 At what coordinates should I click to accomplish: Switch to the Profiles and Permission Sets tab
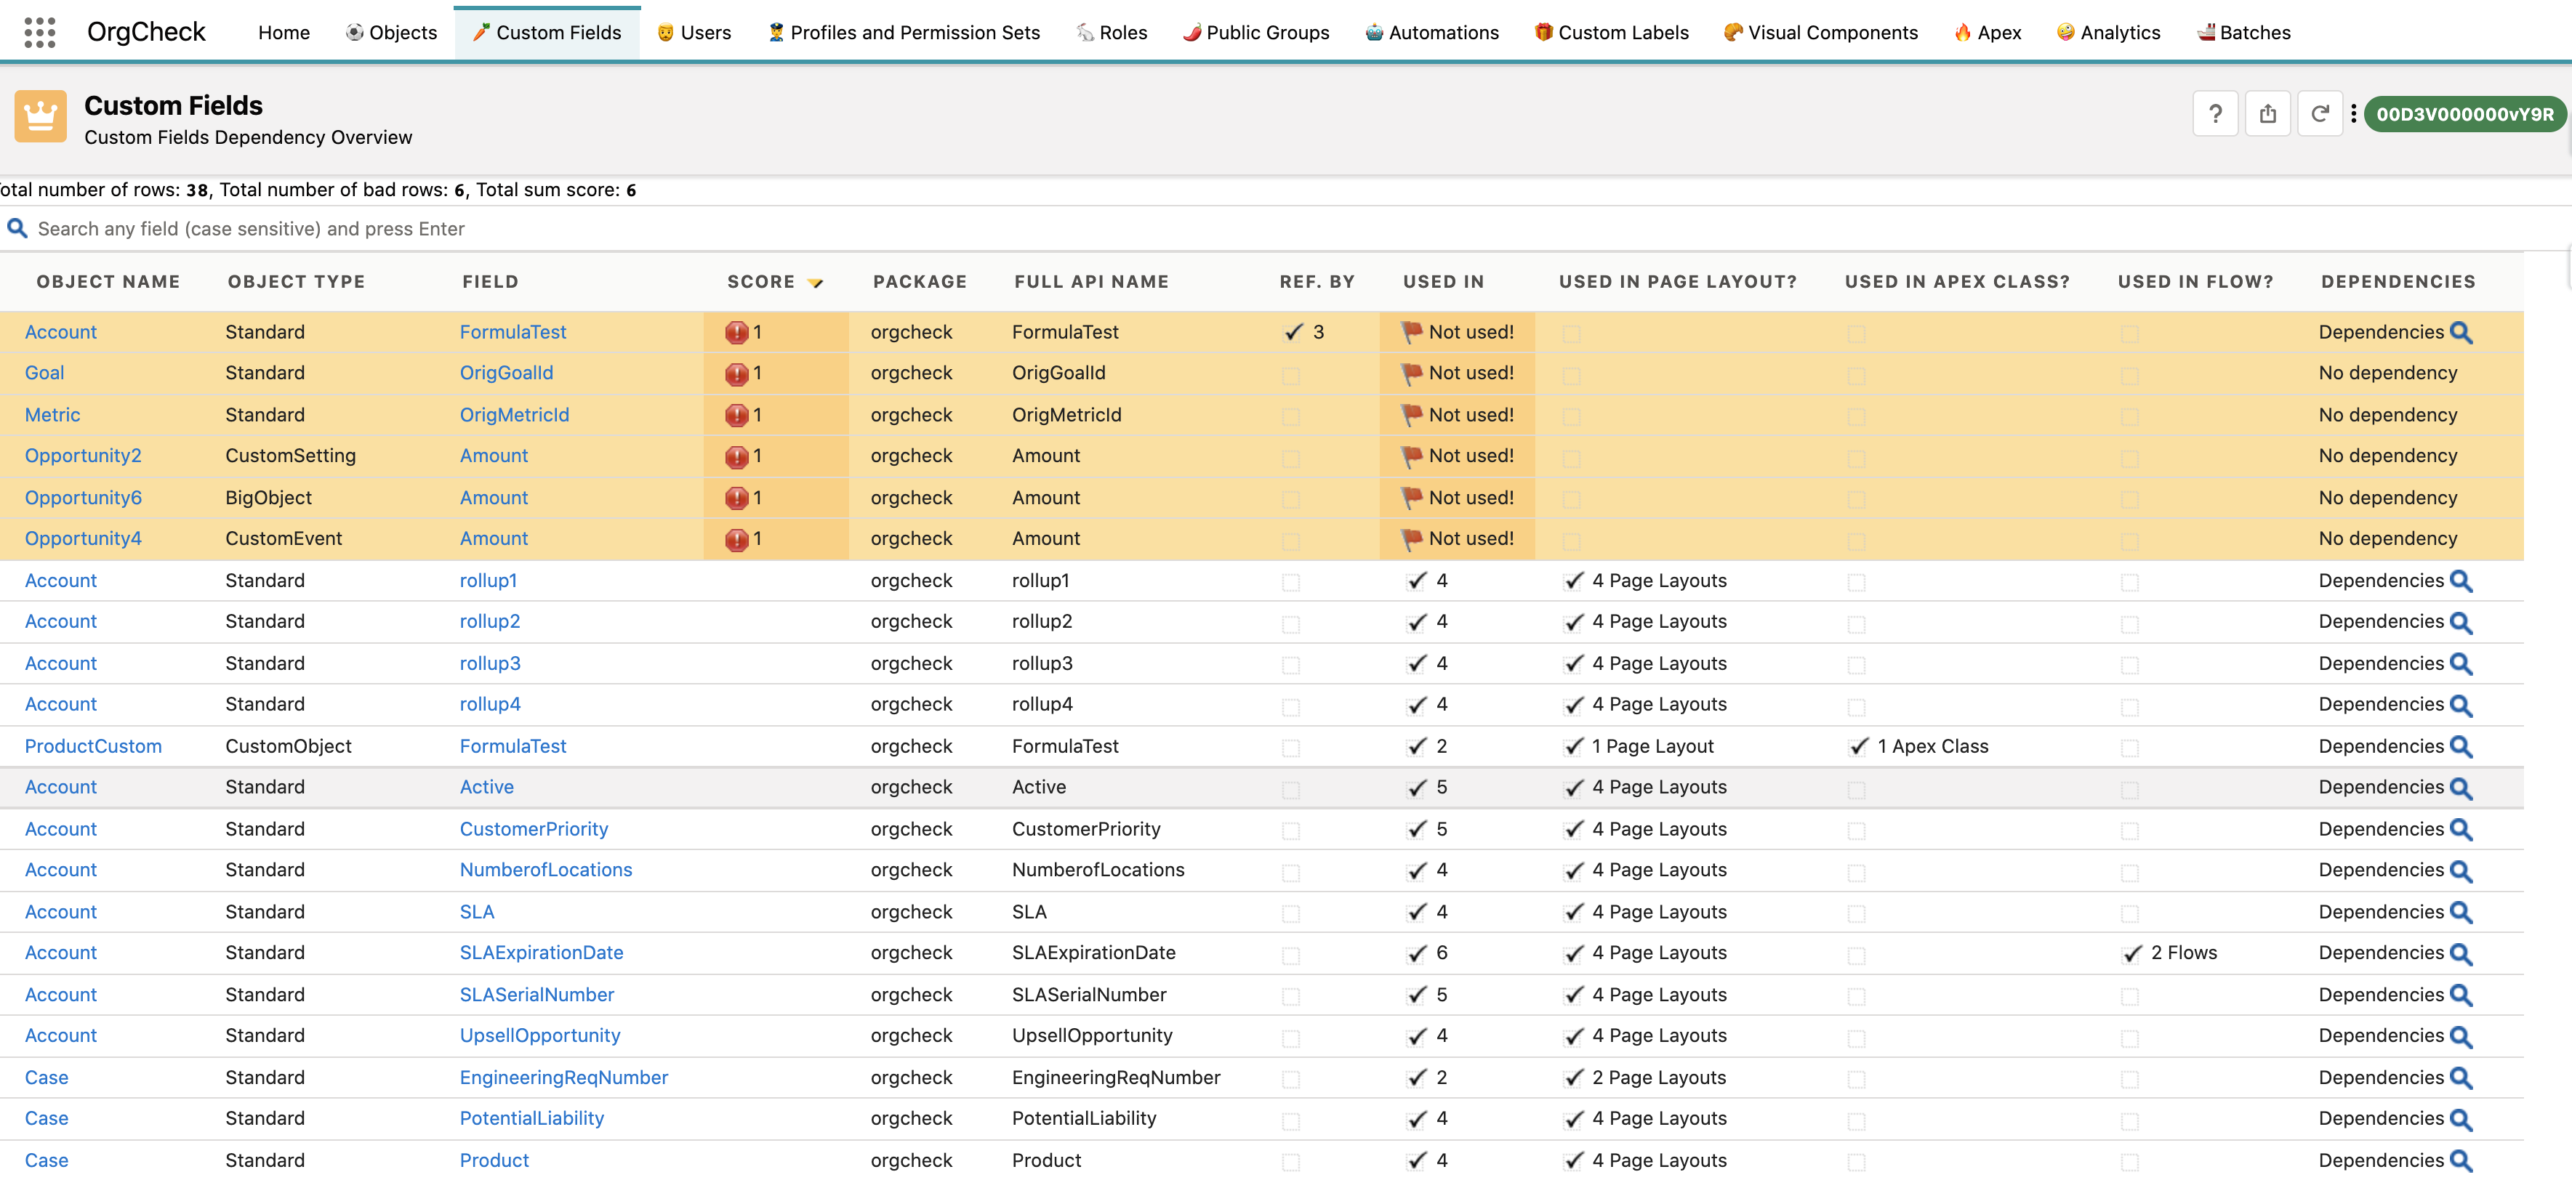(x=904, y=32)
